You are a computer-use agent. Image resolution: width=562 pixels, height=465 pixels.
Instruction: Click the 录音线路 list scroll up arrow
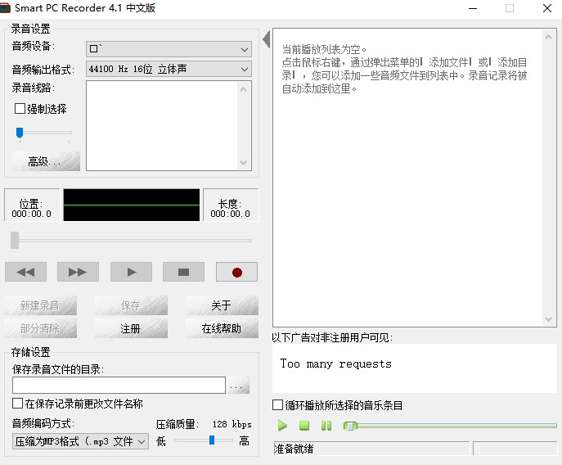pos(243,89)
